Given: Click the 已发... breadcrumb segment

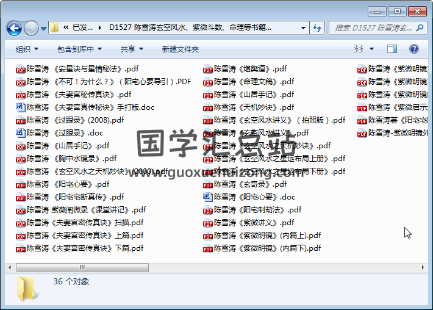Looking at the screenshot, I should pyautogui.click(x=82, y=27).
